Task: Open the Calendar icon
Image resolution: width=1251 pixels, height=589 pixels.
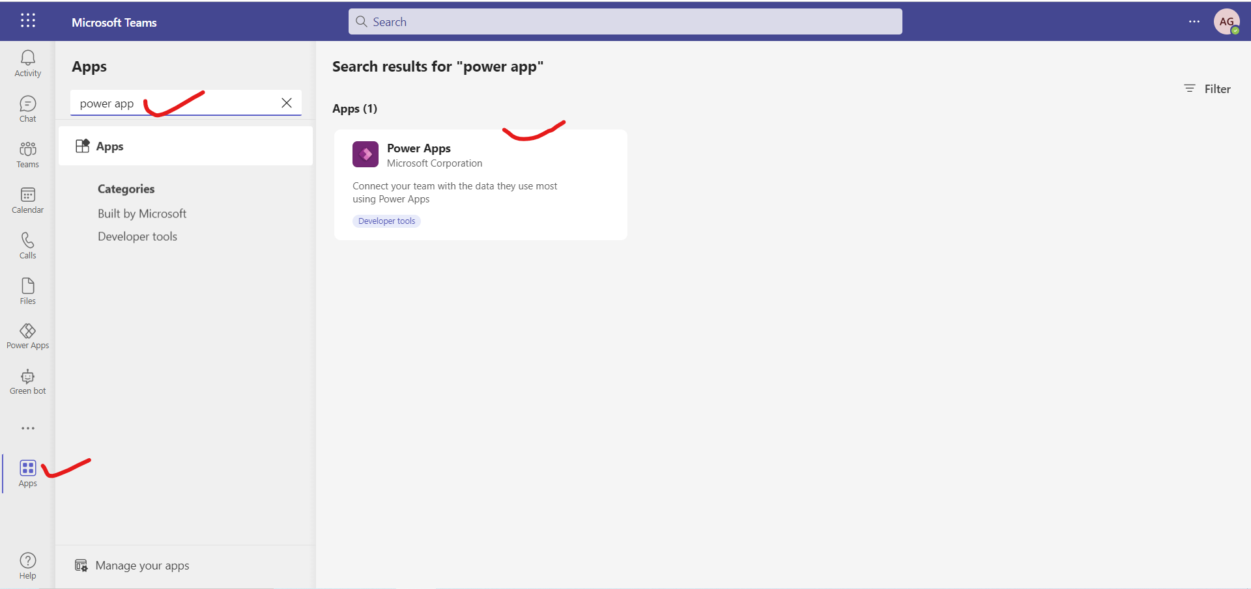Action: pyautogui.click(x=27, y=200)
